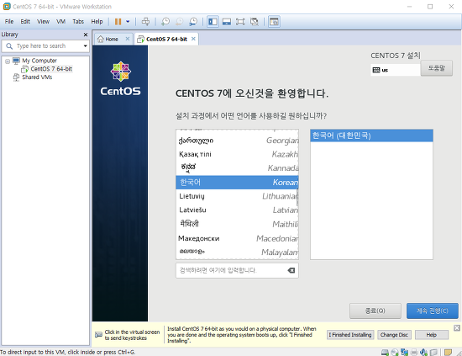Open the File menu
Viewport: 462px width, 356px height.
tap(9, 22)
